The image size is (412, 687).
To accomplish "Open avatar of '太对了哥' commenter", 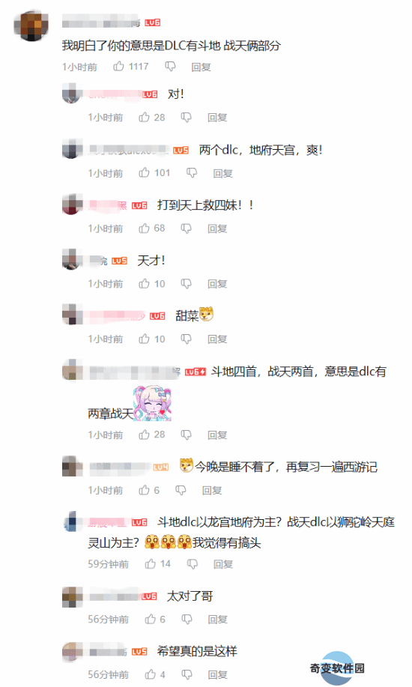I will [x=73, y=597].
